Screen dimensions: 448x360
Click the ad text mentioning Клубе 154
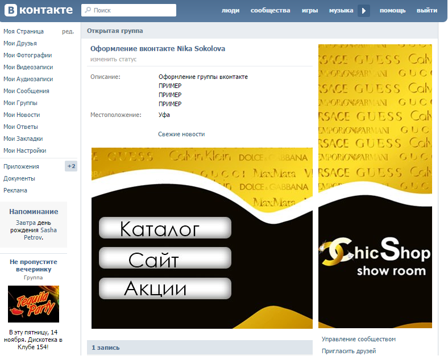(x=33, y=340)
